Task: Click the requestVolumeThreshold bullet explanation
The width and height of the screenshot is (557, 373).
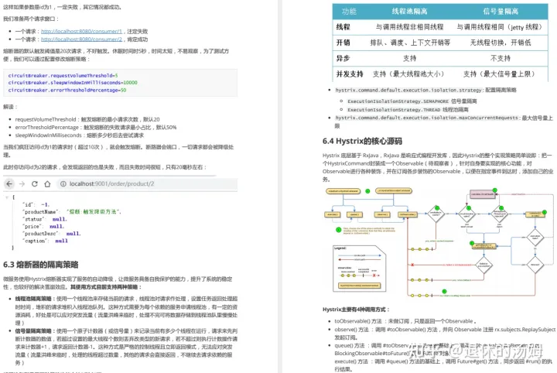Action: (x=87, y=119)
